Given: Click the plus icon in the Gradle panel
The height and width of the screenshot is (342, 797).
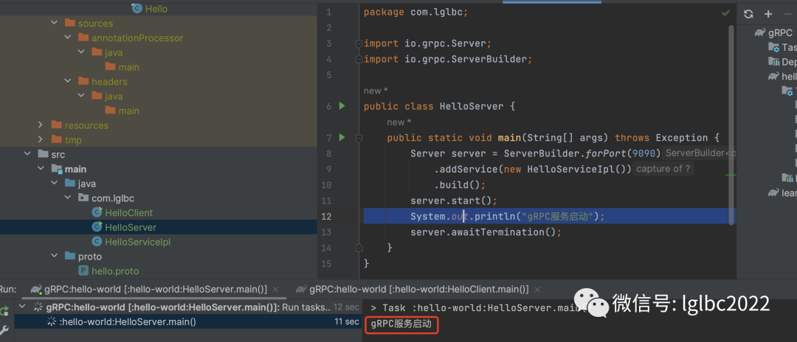Looking at the screenshot, I should [768, 14].
